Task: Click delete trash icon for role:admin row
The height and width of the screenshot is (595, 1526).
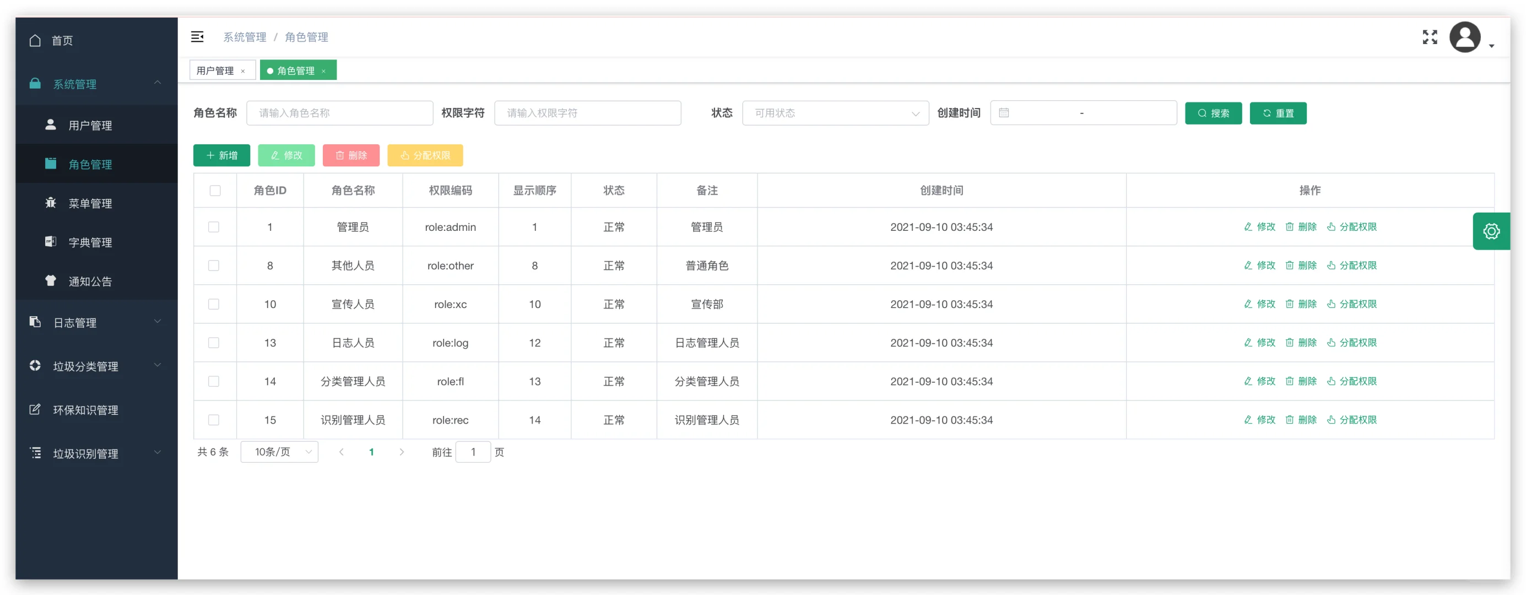Action: (x=1289, y=227)
